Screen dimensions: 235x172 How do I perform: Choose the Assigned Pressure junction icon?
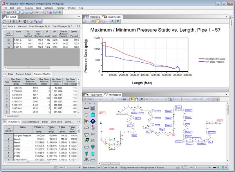click(x=93, y=121)
